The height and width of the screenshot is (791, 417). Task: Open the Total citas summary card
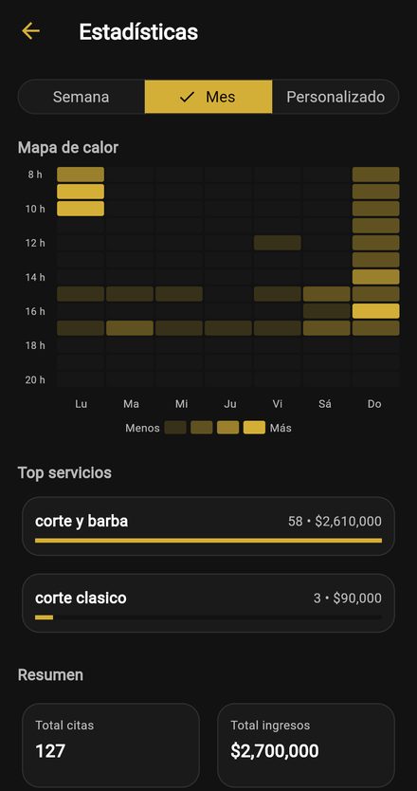point(111,745)
